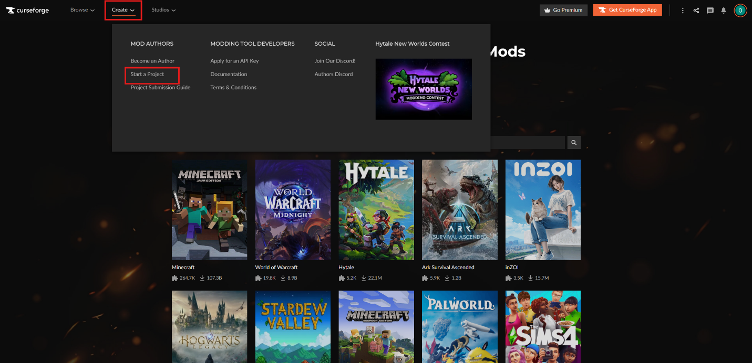752x363 pixels.
Task: Click World of Warcraft's 19.8K mods icon
Action: click(x=259, y=278)
